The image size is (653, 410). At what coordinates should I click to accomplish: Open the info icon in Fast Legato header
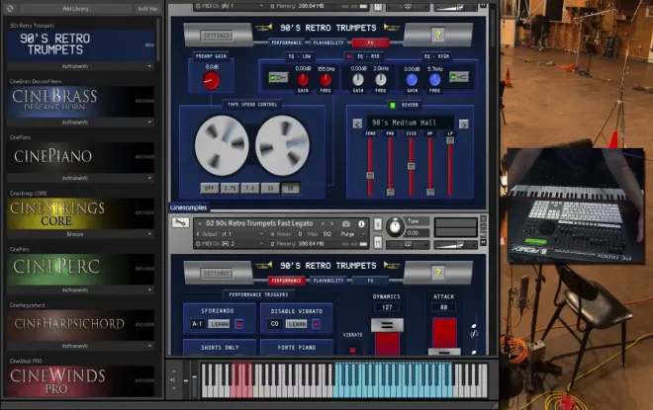point(361,223)
